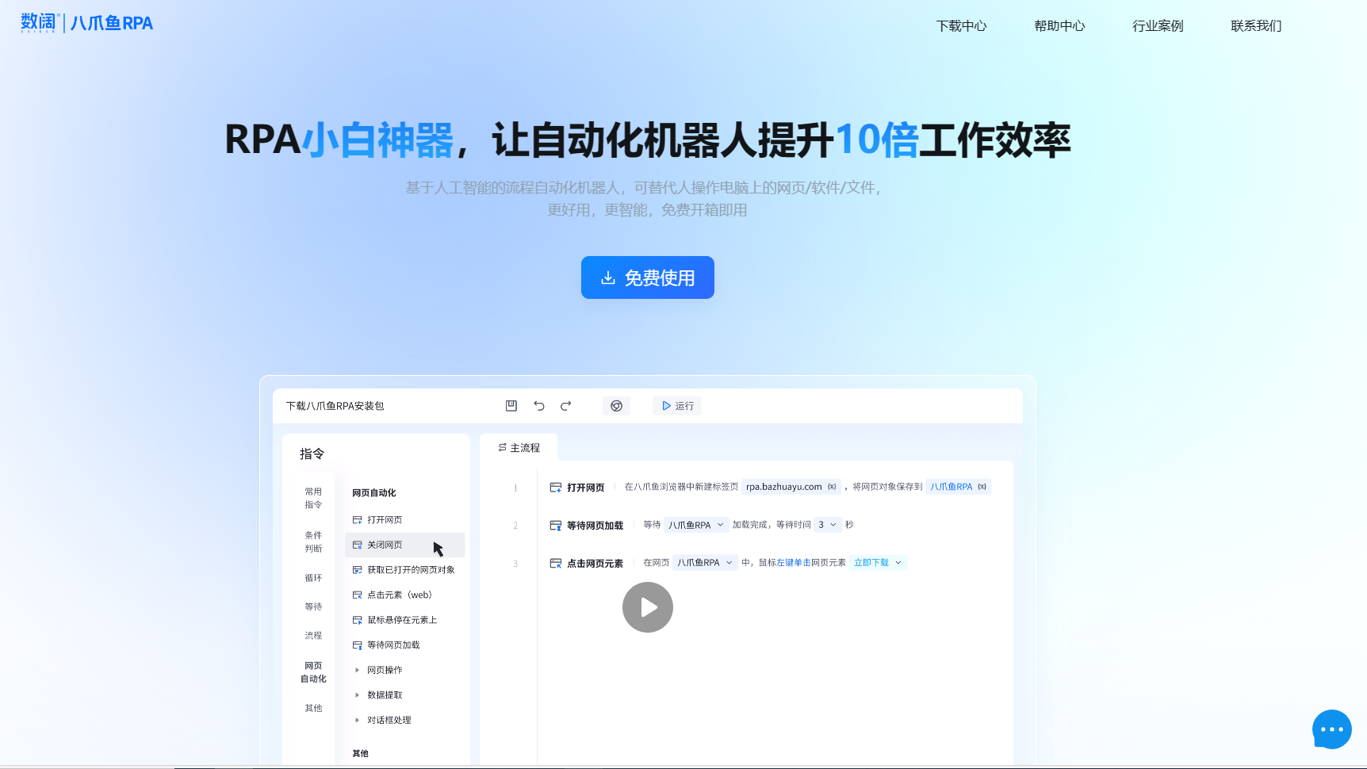Click the 运行 button to run the workflow
The height and width of the screenshot is (769, 1367).
(677, 405)
